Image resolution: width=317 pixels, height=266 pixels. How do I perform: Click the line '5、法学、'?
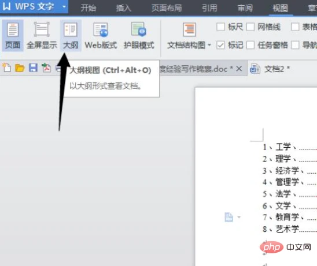pyautogui.click(x=279, y=194)
